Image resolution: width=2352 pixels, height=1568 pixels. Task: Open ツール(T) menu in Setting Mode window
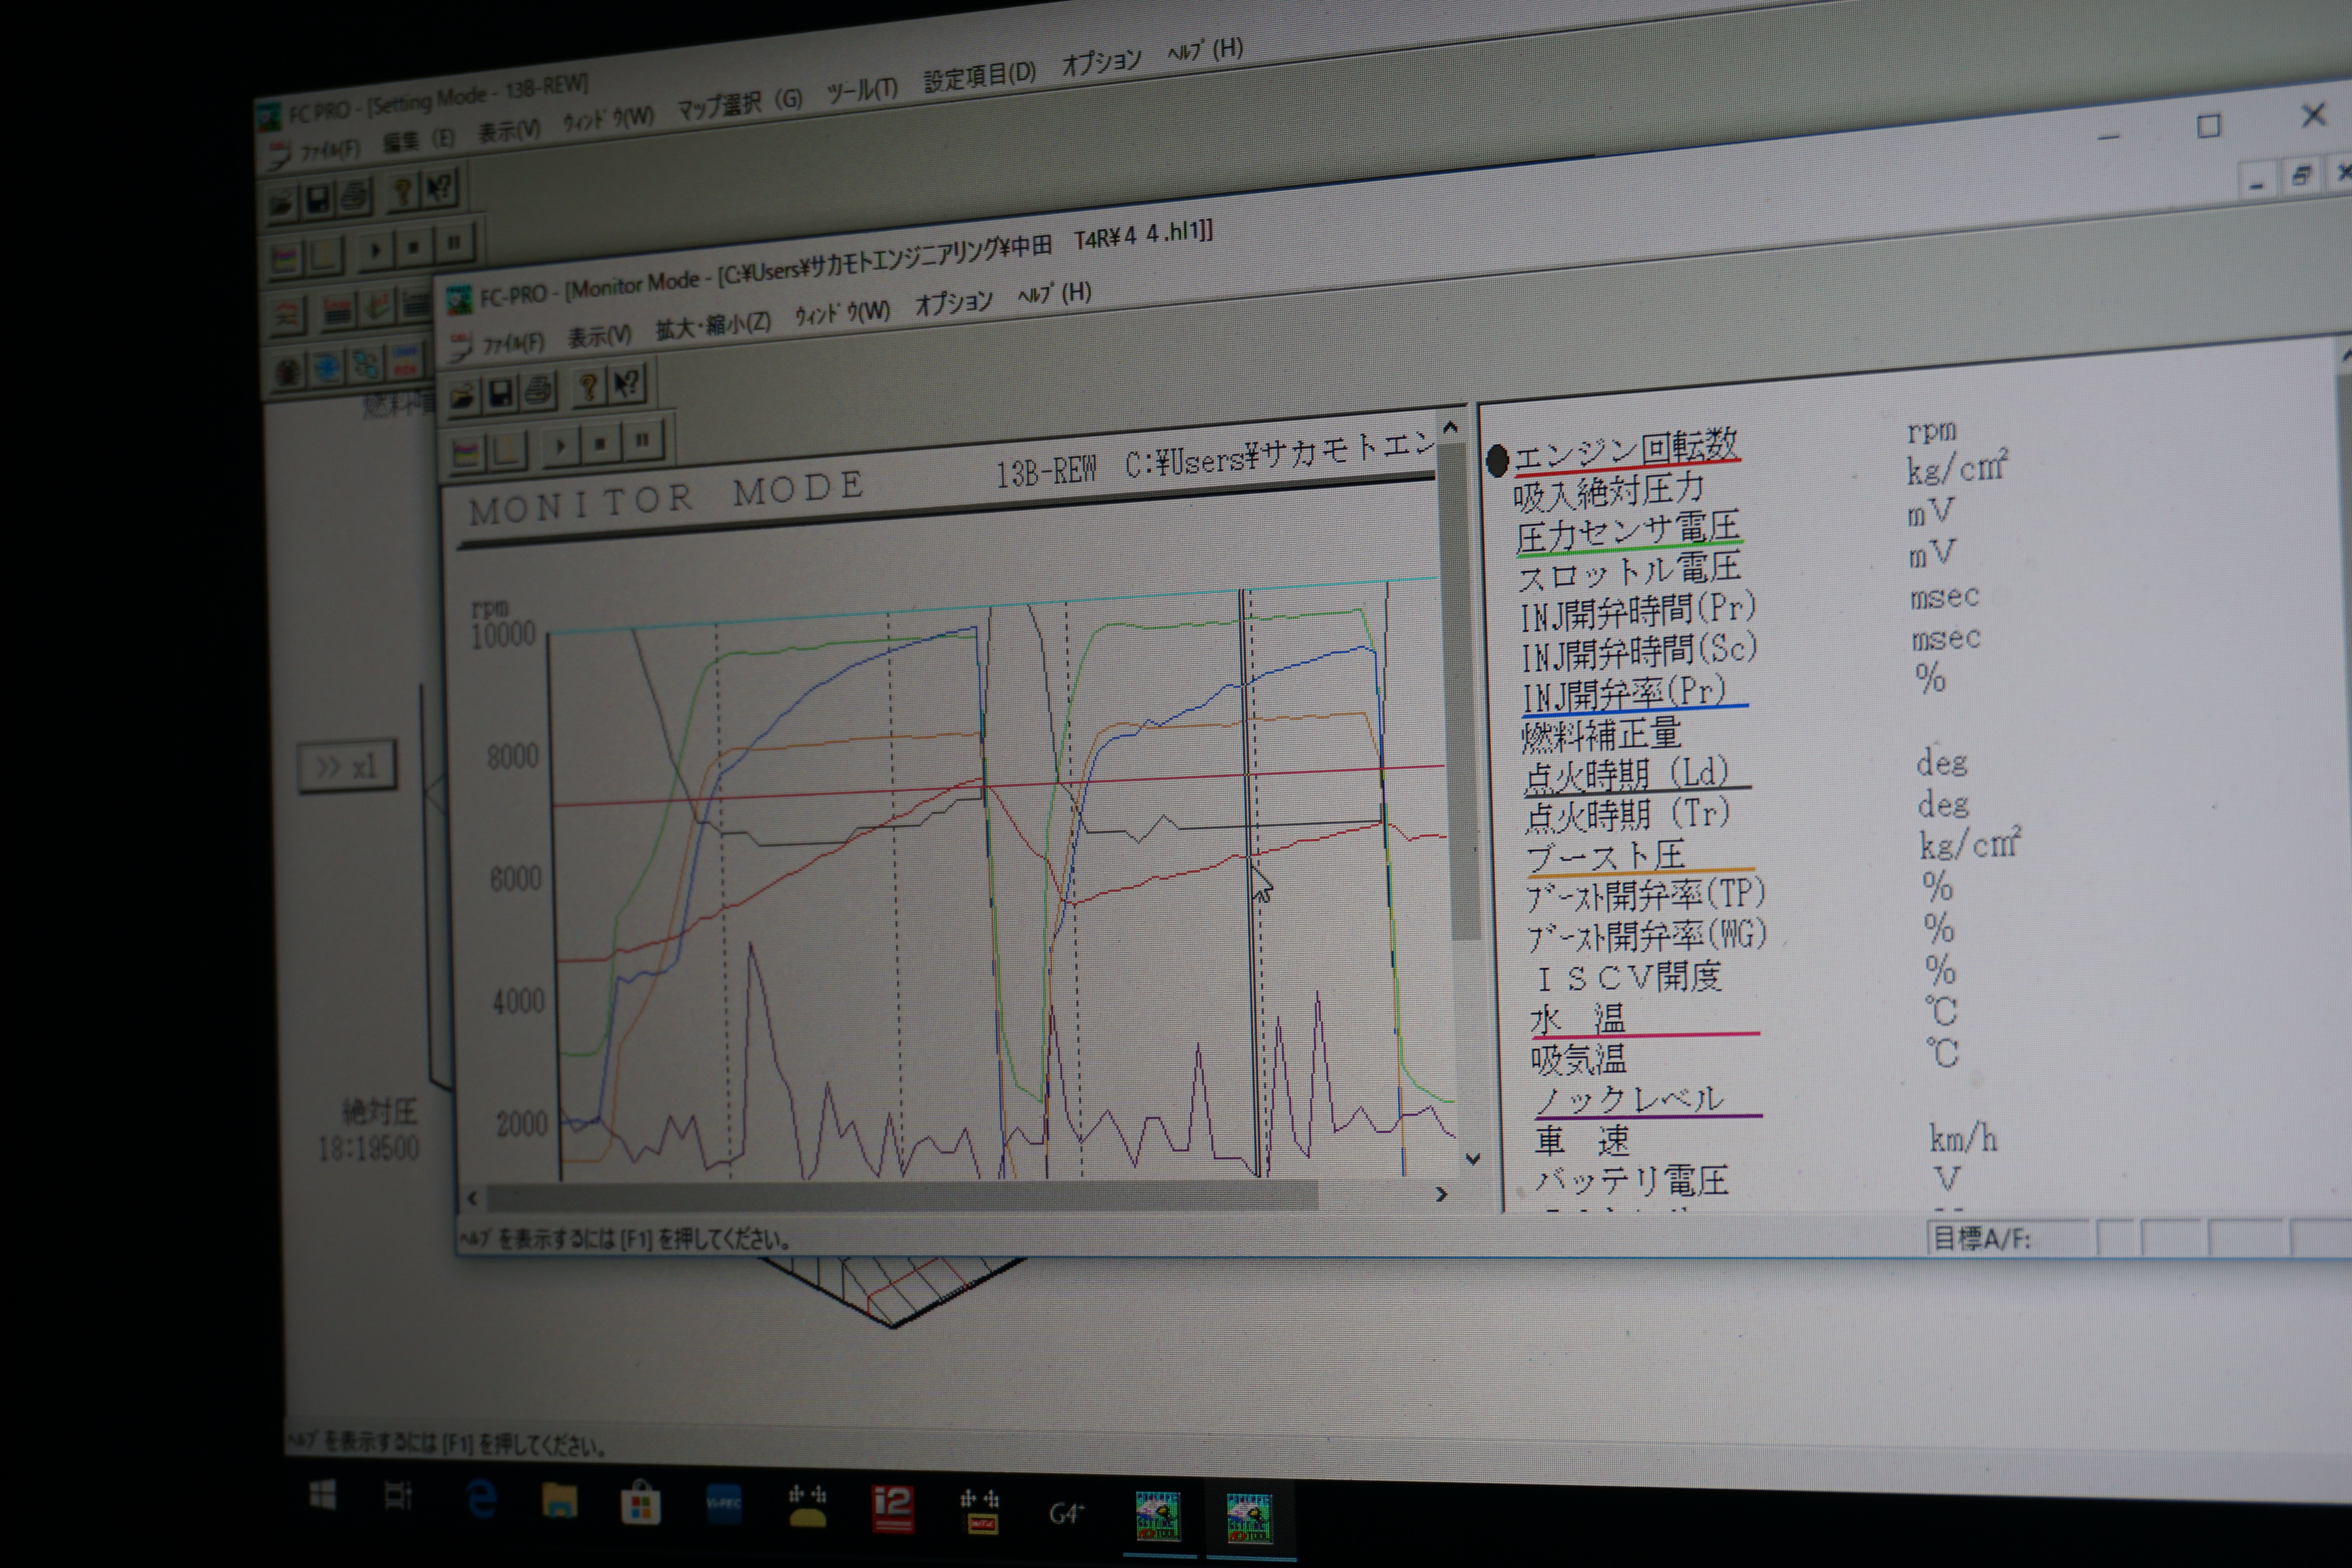pyautogui.click(x=862, y=90)
